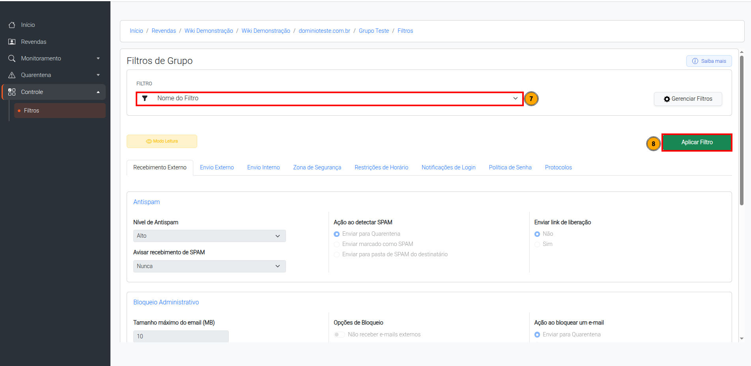Click the funnel icon in filter field

(145, 98)
